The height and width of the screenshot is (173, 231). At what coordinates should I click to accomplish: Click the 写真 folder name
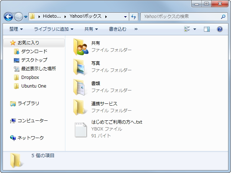pyautogui.click(x=96, y=63)
